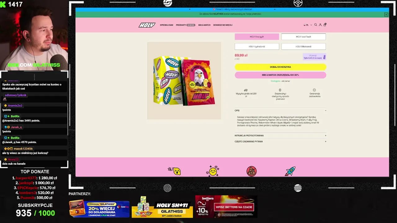Click the rocket icon in pink footer
Image resolution: width=397 pixels, height=223 pixels.
[290, 171]
